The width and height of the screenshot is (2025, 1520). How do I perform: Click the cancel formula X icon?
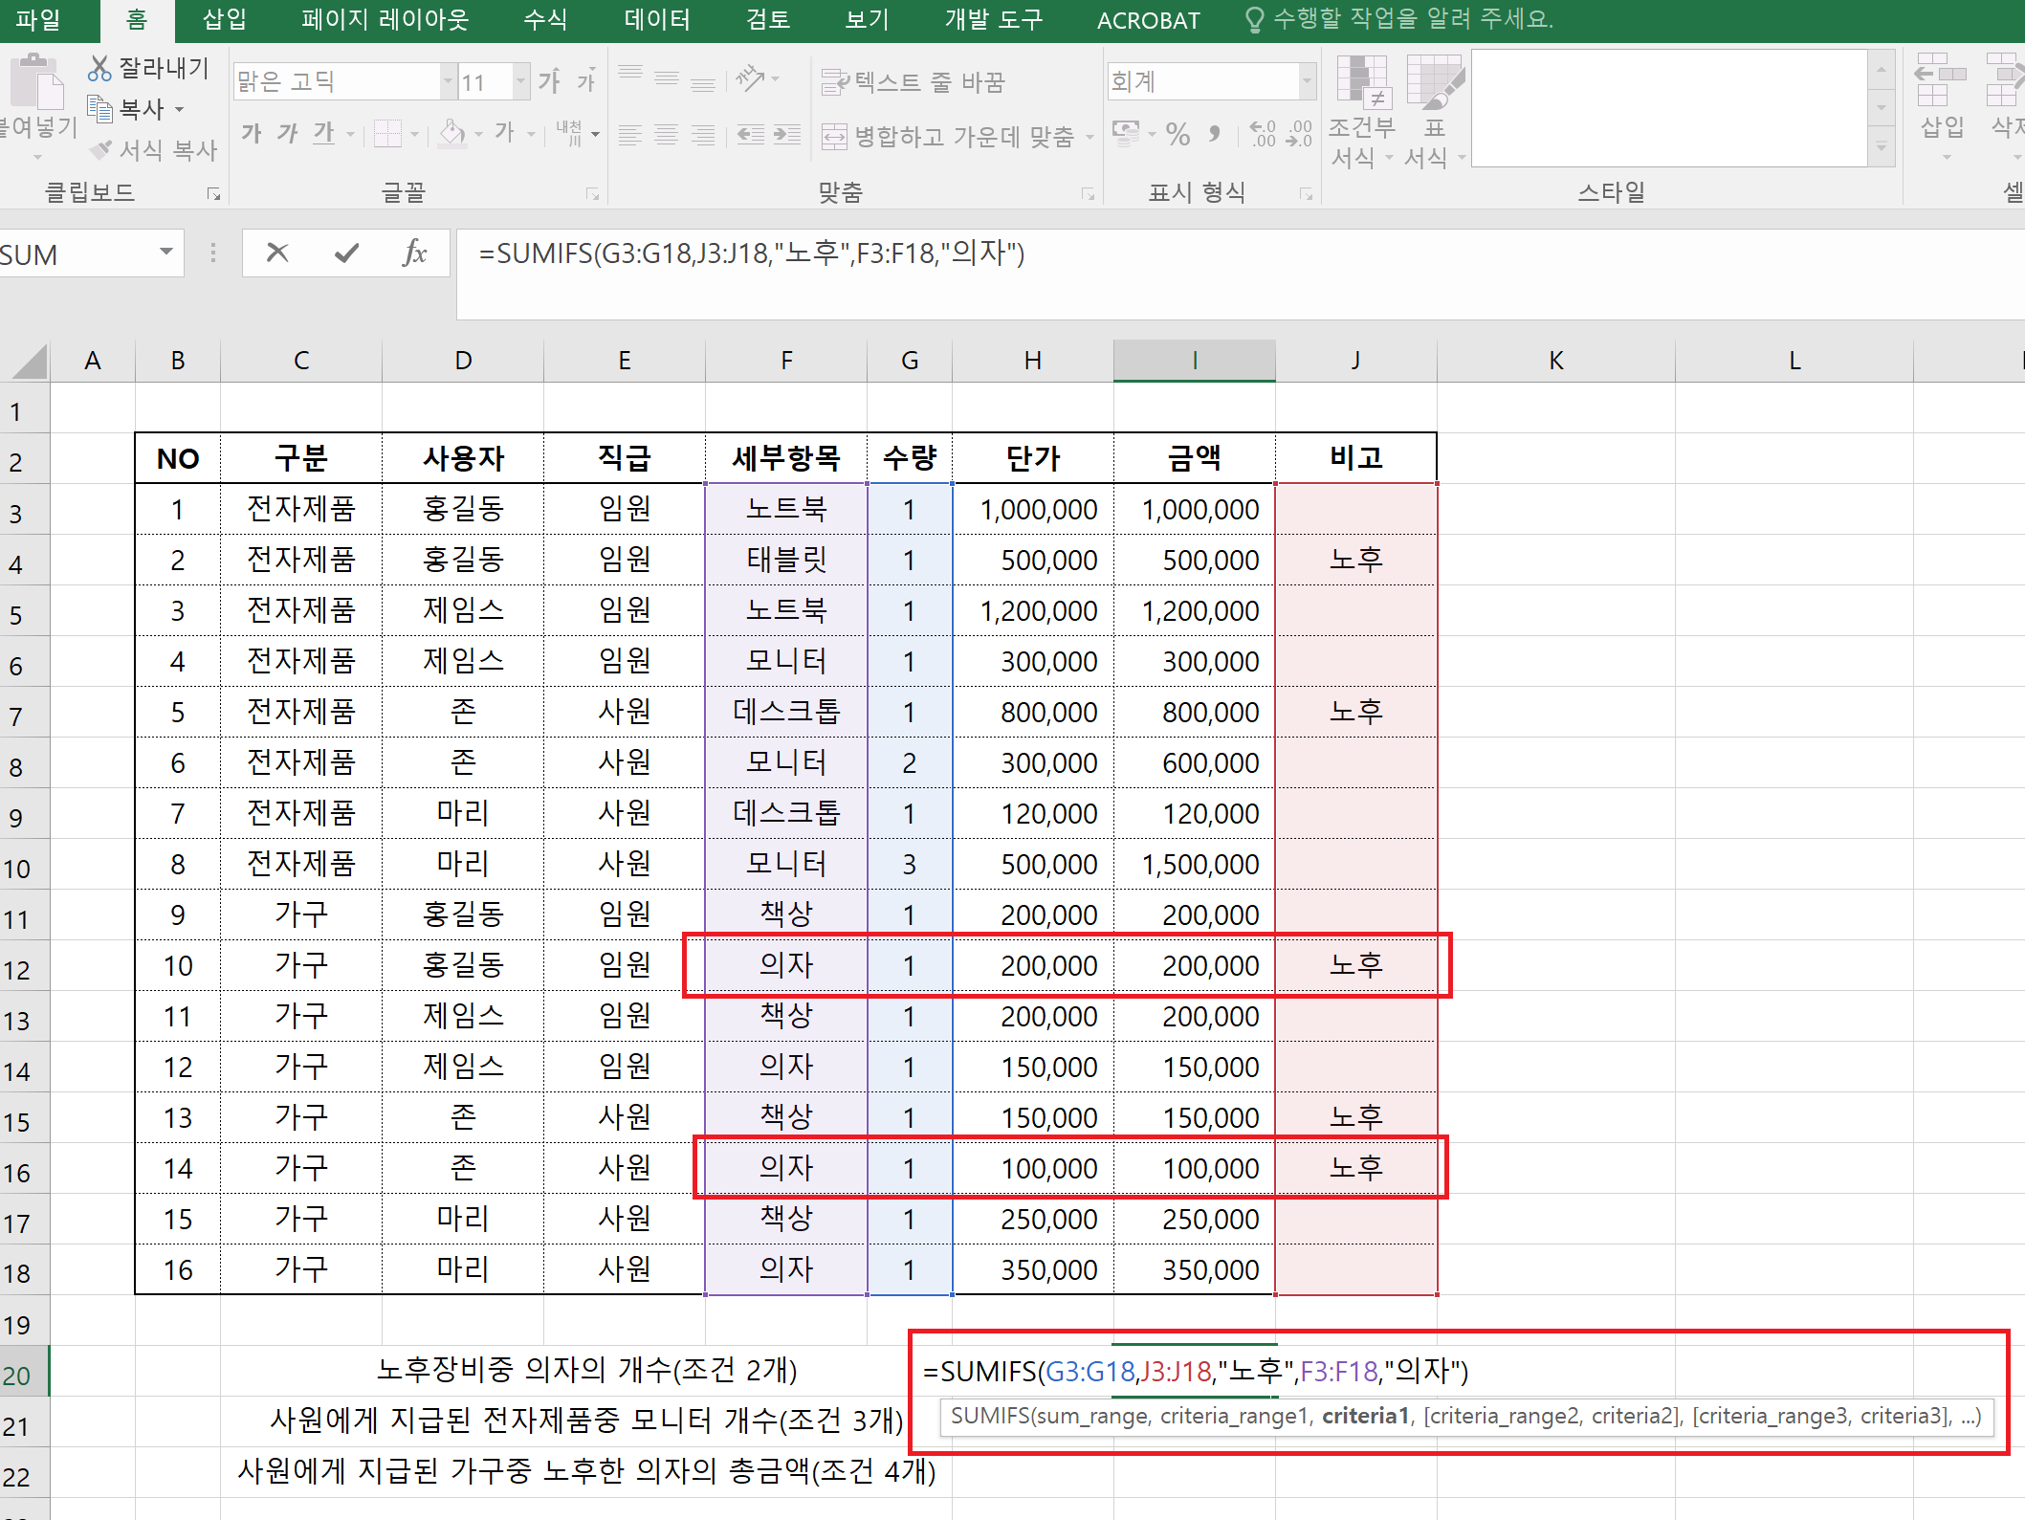[276, 253]
